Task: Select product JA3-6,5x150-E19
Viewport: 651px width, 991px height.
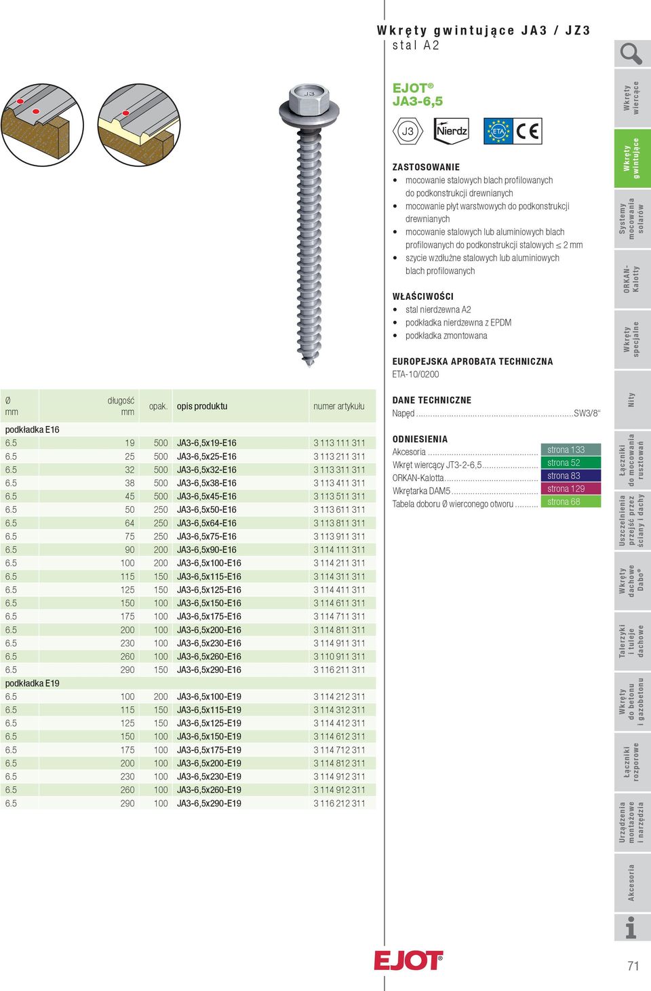Action: (x=209, y=737)
